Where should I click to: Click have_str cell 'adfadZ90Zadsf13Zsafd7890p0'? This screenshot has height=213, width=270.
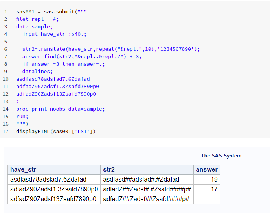click(x=53, y=199)
